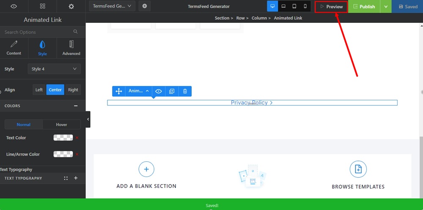Toggle visibility eye on Animated Link toolbar

[158, 91]
